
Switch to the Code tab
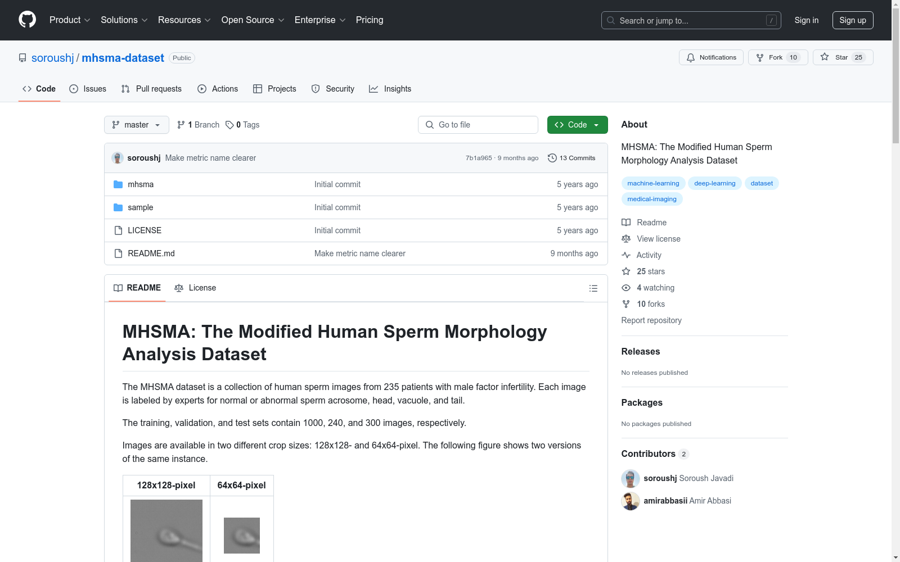click(39, 89)
